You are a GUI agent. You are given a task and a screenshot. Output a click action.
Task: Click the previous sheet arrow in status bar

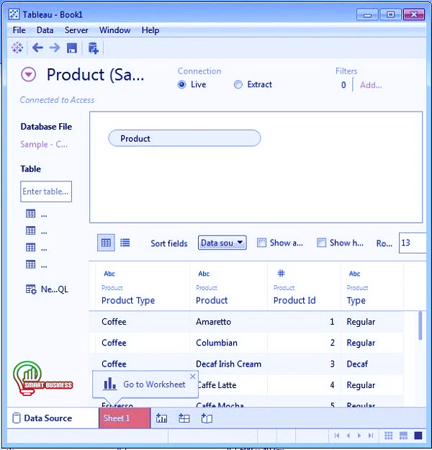click(x=348, y=436)
